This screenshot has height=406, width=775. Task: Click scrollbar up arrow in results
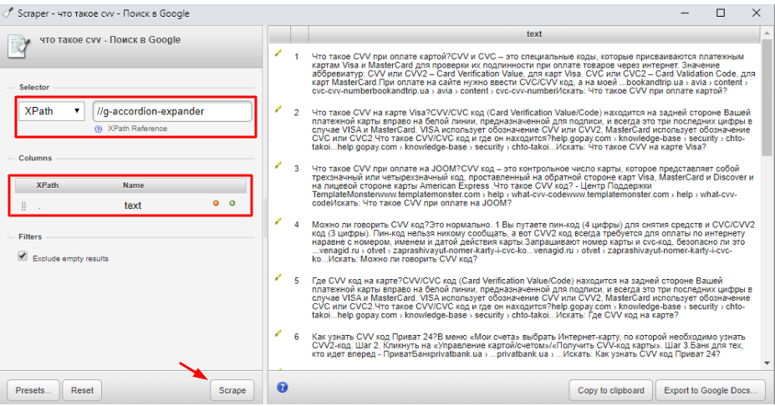coord(767,33)
